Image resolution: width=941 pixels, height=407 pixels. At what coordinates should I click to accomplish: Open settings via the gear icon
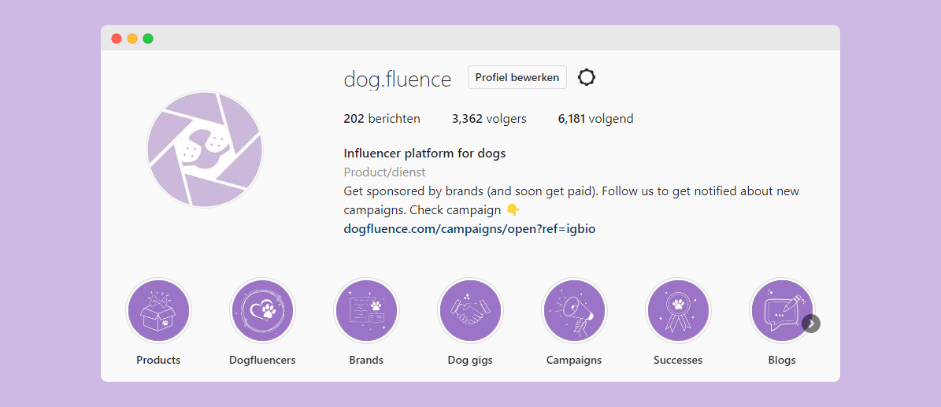[587, 77]
